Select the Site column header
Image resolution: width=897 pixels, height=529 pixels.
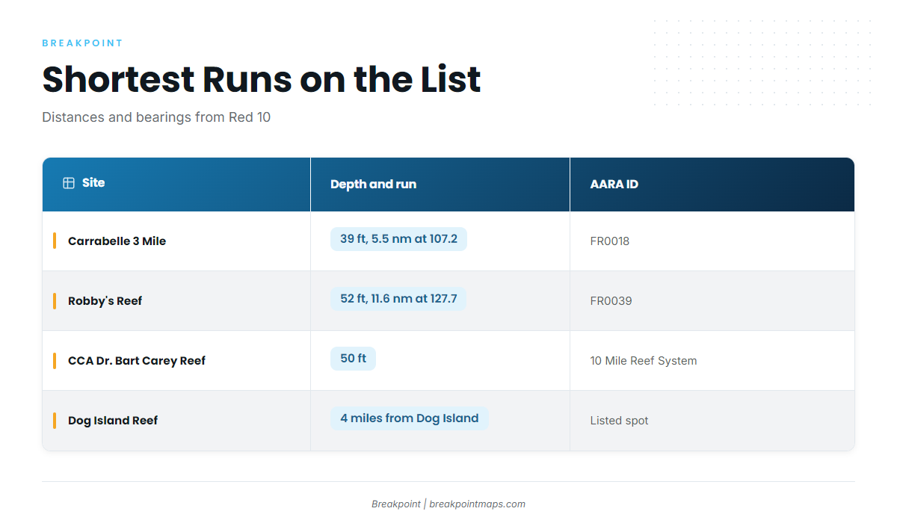pyautogui.click(x=176, y=185)
